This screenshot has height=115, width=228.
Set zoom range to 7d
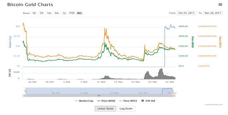click(41, 13)
